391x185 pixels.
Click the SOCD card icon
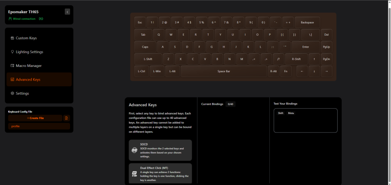(134, 150)
